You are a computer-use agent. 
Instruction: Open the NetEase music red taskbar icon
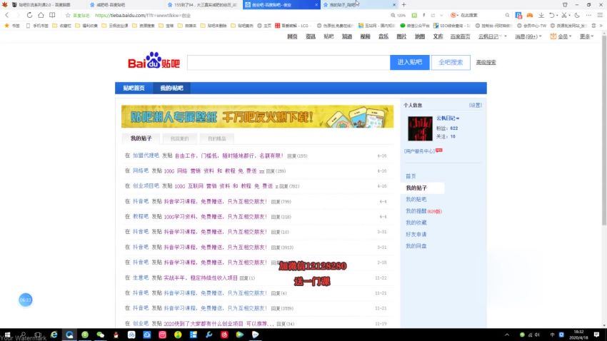point(224,335)
